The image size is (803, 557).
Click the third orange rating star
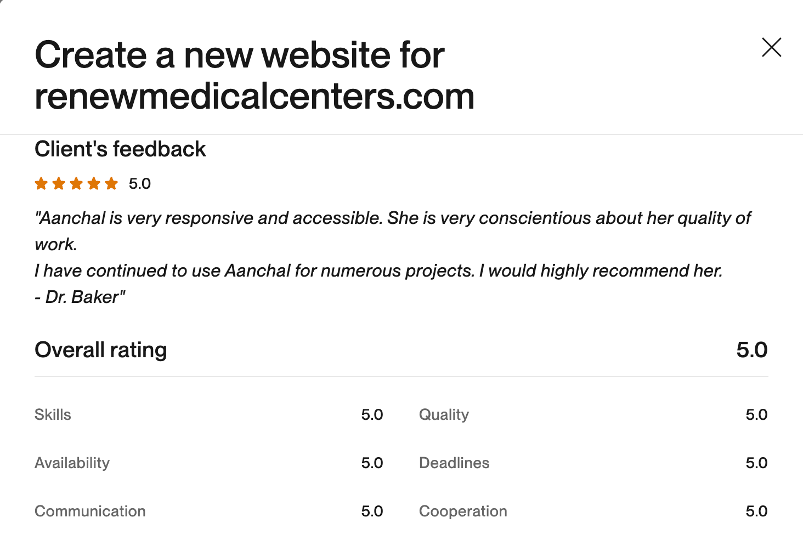76,183
